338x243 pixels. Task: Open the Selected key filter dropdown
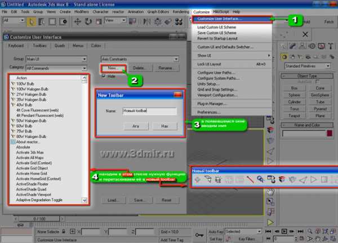243,232
